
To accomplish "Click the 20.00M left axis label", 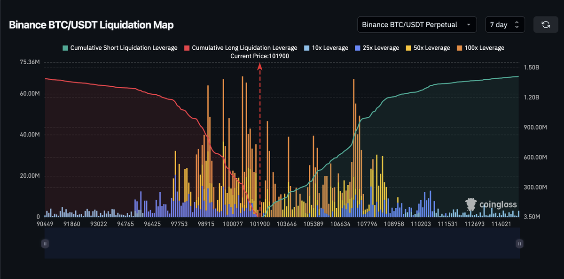I will [x=30, y=176].
